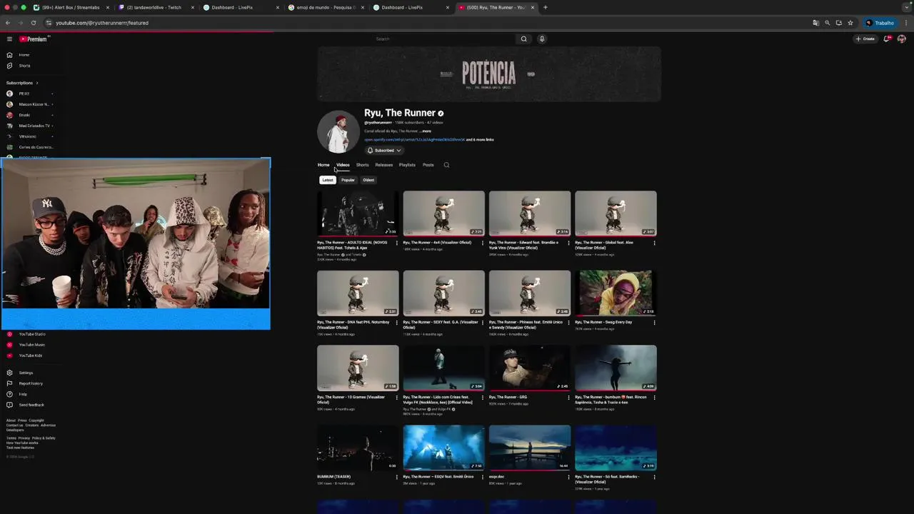Open the channel Playlists tab
914x514 pixels.
[407, 165]
